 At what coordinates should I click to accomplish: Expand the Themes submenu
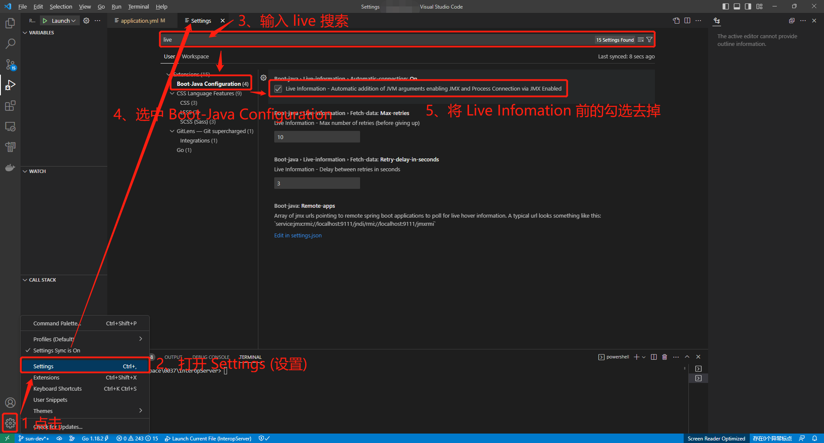pos(140,410)
